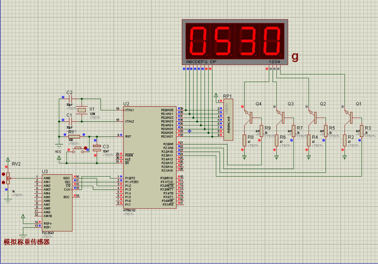Click the reset push-button red actuator

[x=85, y=148]
